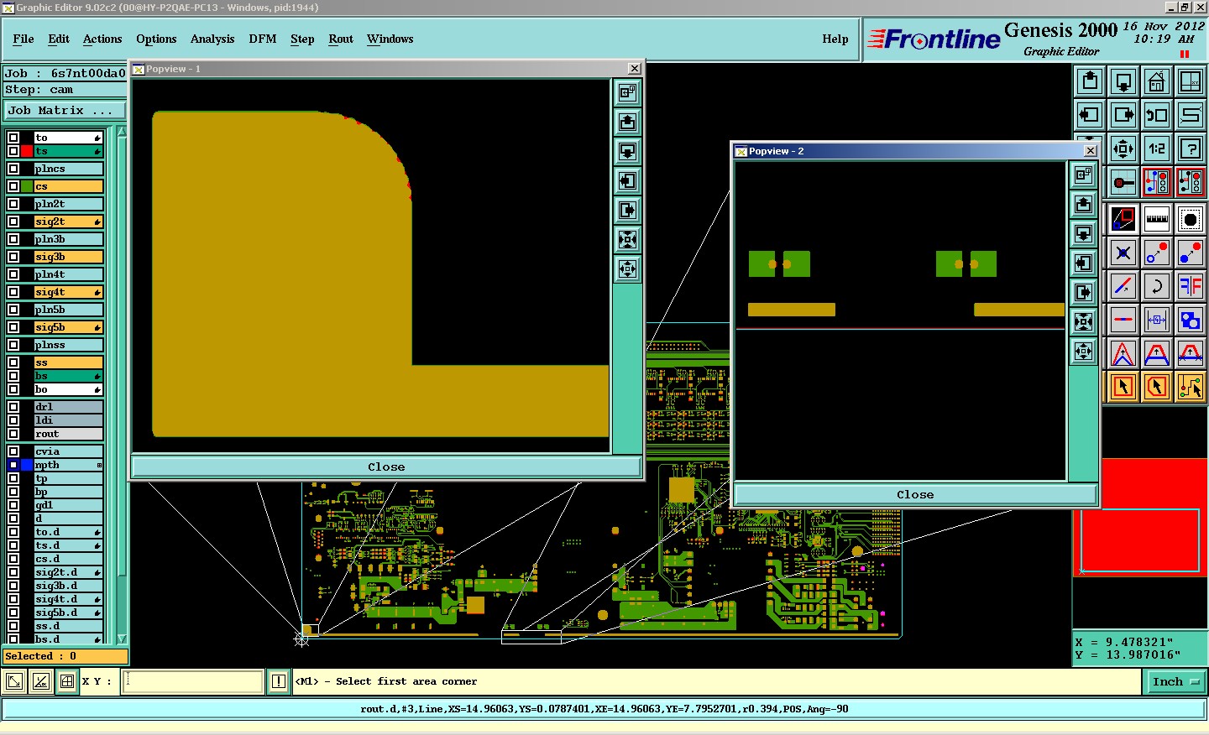Click Close button in Popview 2
1209x735 pixels.
pyautogui.click(x=915, y=494)
